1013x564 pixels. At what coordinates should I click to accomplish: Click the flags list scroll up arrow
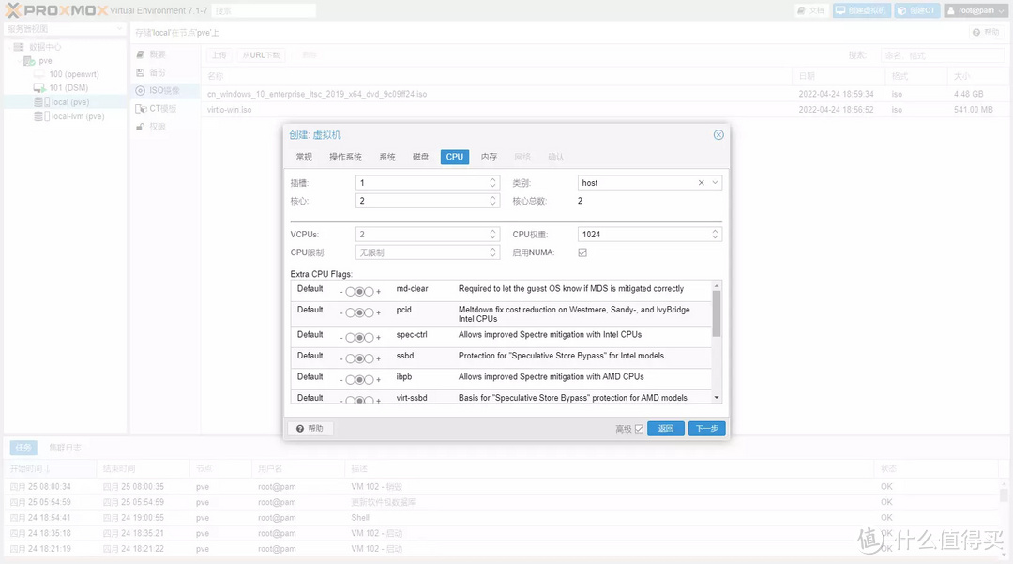point(717,285)
